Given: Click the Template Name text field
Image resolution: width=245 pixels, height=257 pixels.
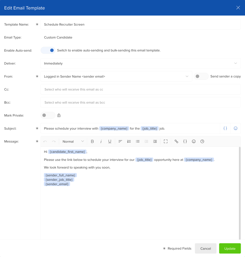Looking at the screenshot, I should [140, 25].
